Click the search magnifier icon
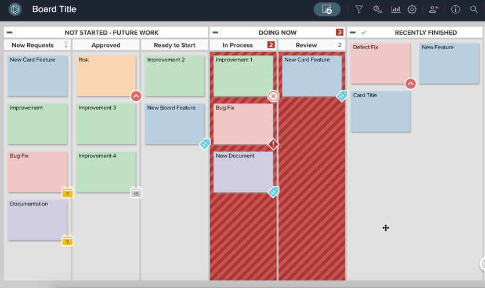 [x=474, y=9]
